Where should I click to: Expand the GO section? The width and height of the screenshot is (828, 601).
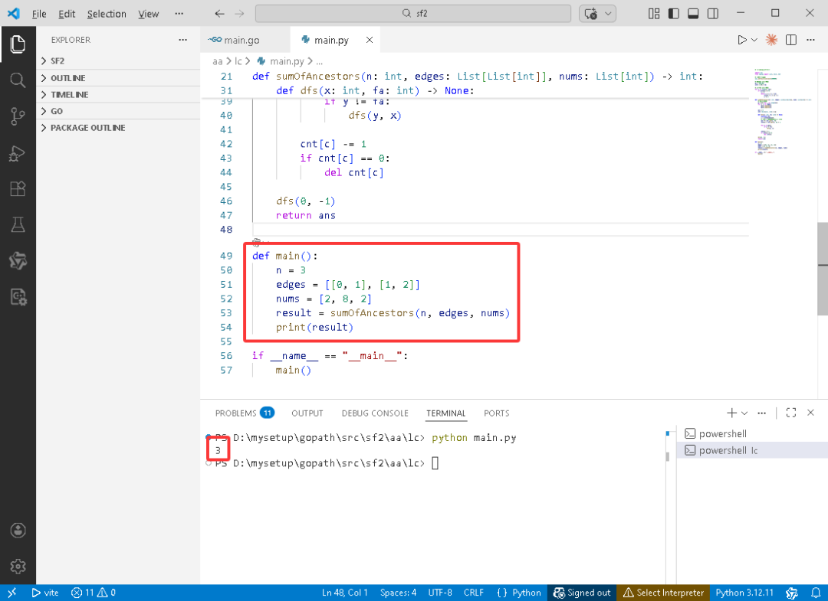point(118,111)
